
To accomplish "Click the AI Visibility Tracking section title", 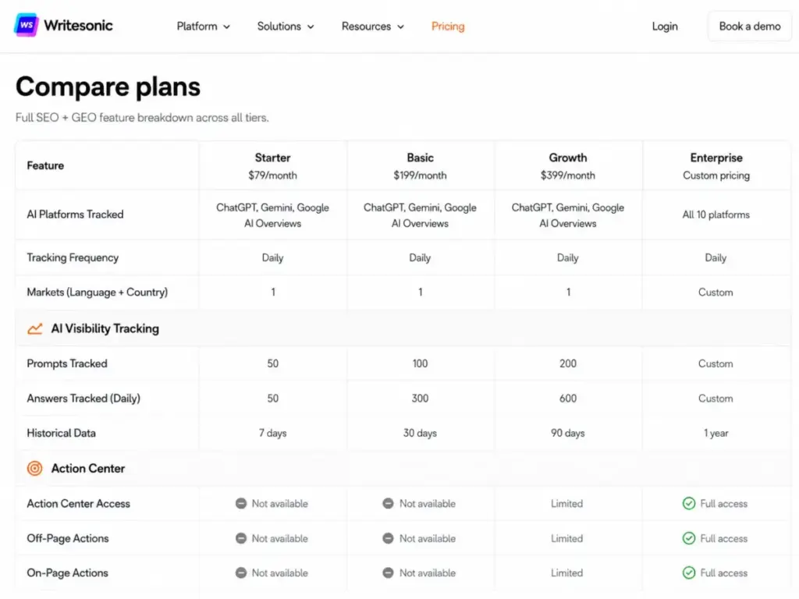I will click(105, 329).
